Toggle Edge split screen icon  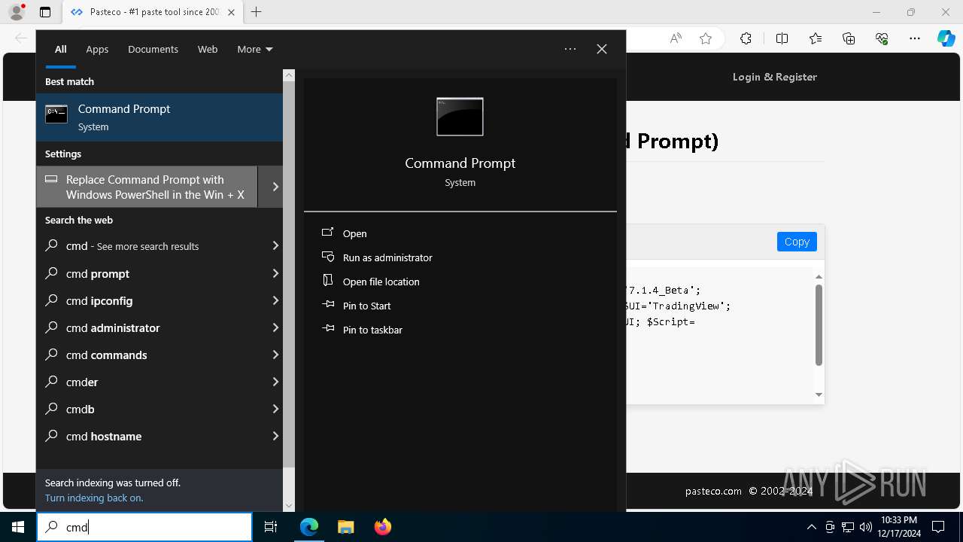pos(782,38)
